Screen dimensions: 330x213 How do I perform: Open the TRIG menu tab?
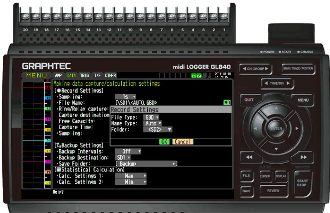pyautogui.click(x=84, y=75)
